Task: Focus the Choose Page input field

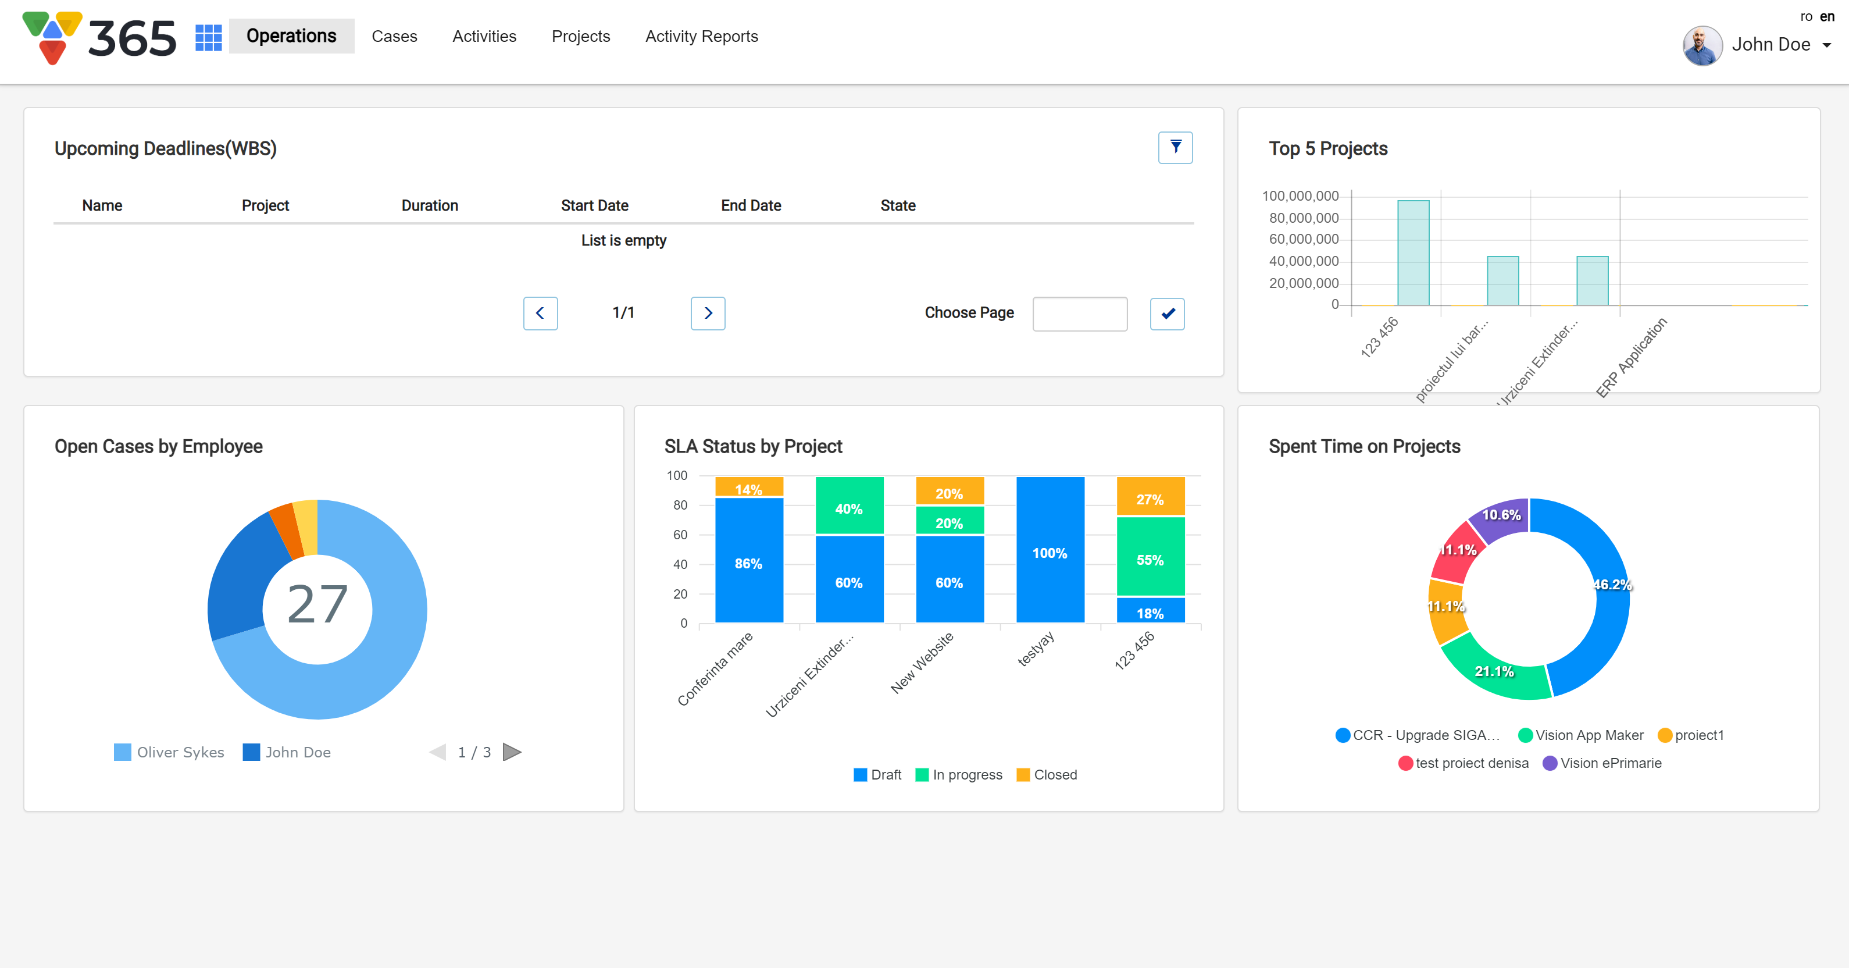Action: (x=1080, y=314)
